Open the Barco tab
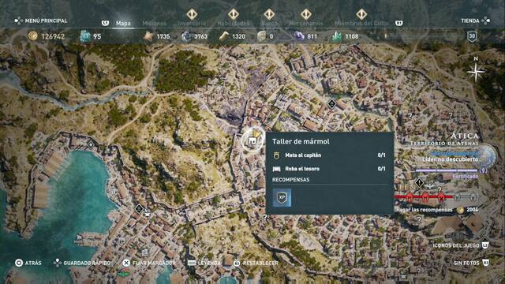 269,23
